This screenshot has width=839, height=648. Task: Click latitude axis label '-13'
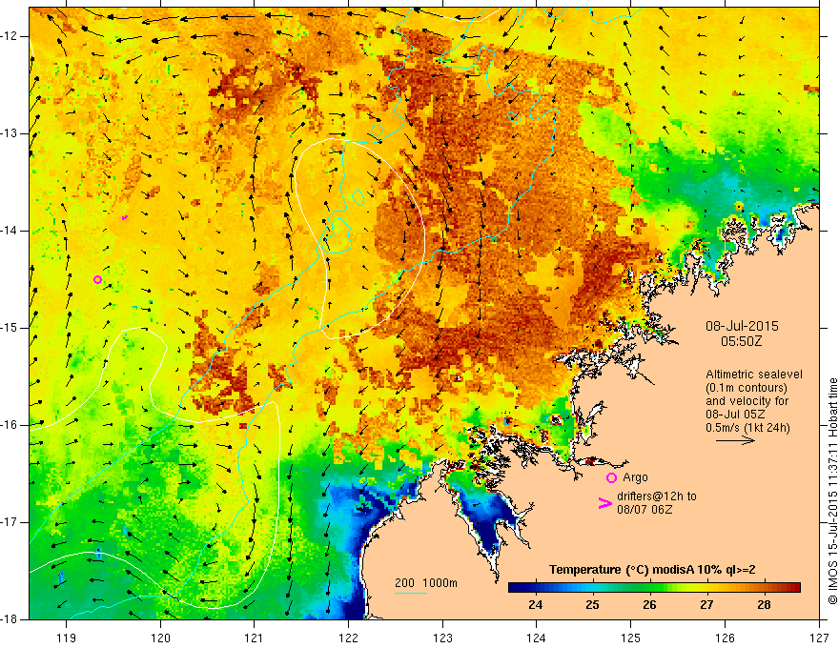pos(10,133)
